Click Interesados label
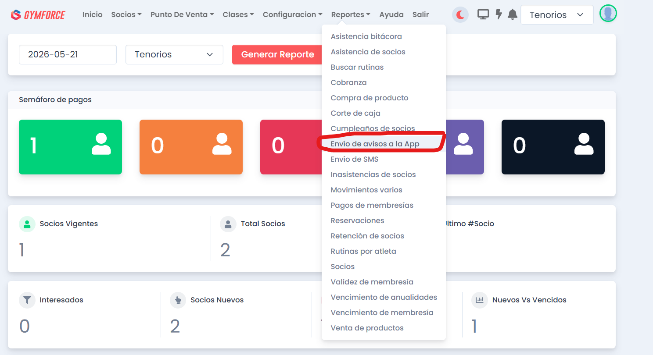This screenshot has height=355, width=653. 61,300
